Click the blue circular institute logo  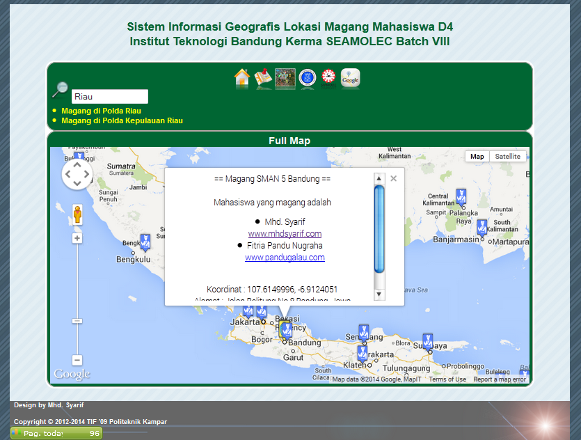pos(307,77)
